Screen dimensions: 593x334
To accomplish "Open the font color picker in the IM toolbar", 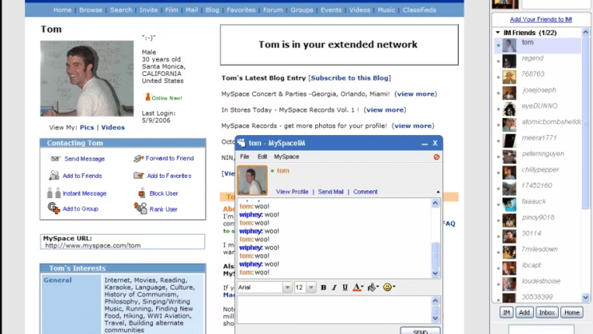I will tap(358, 287).
